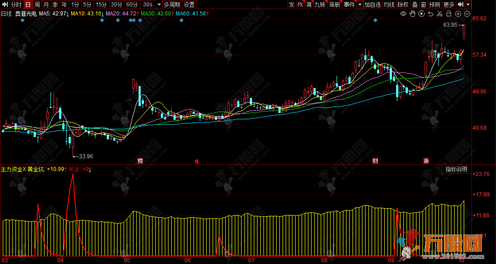Toggle the eye visibility icon

click(403, 14)
